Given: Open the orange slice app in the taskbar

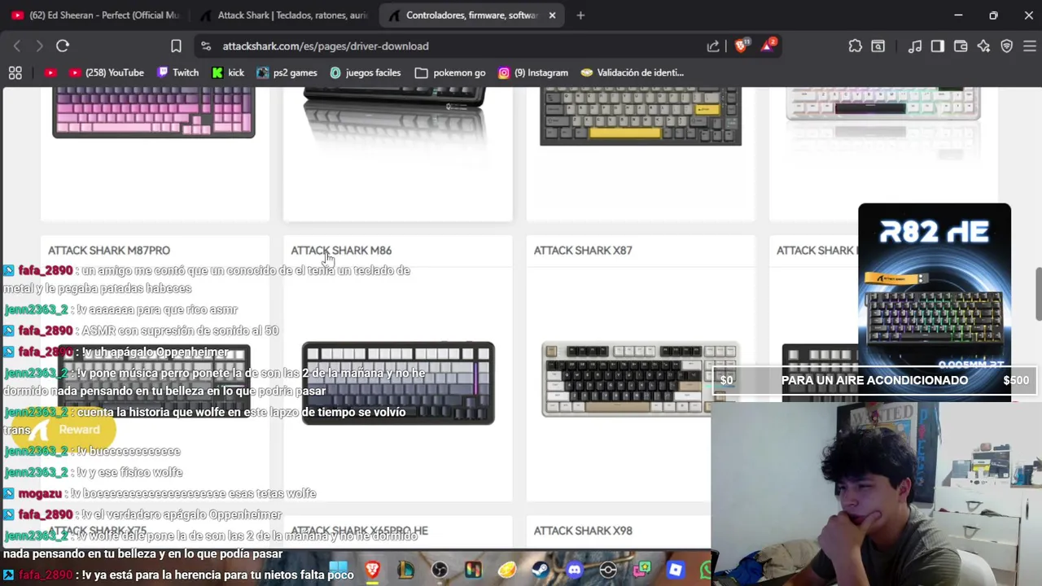Looking at the screenshot, I should [x=506, y=569].
